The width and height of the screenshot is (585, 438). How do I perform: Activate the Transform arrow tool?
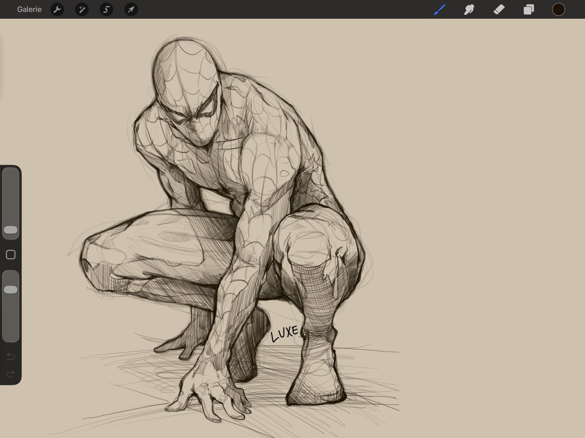point(131,9)
